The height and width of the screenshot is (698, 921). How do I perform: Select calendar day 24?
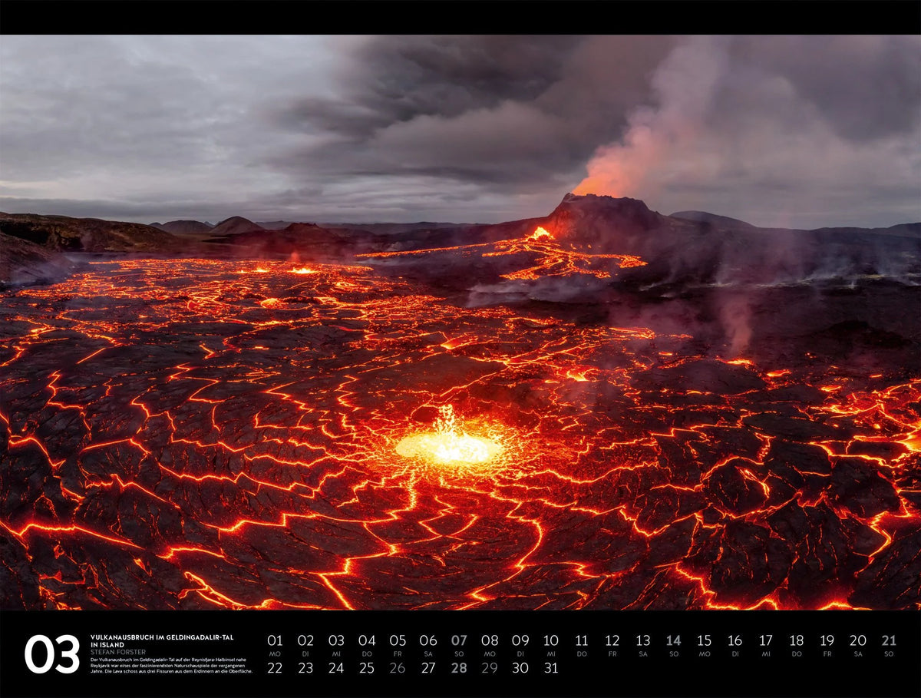pos(336,668)
